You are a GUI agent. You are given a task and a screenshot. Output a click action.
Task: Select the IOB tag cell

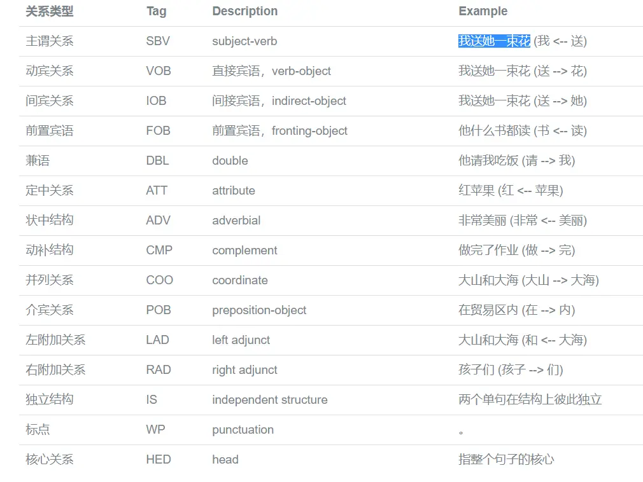[156, 100]
